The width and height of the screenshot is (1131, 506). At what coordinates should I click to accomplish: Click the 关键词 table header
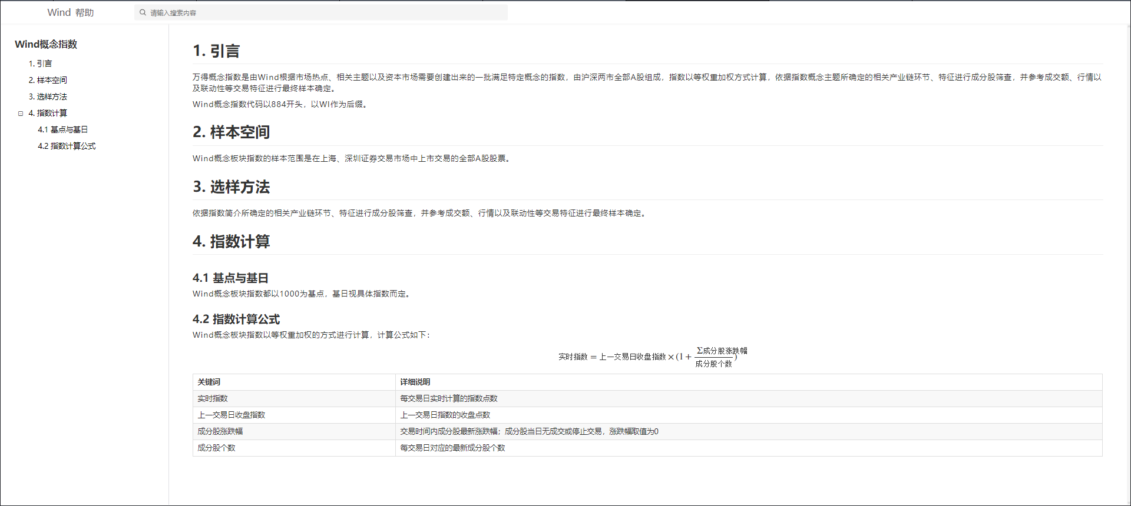click(x=294, y=382)
